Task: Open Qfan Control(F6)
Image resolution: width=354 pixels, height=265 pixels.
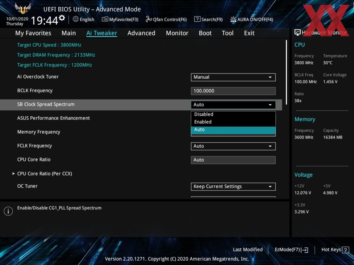Action: click(166, 19)
